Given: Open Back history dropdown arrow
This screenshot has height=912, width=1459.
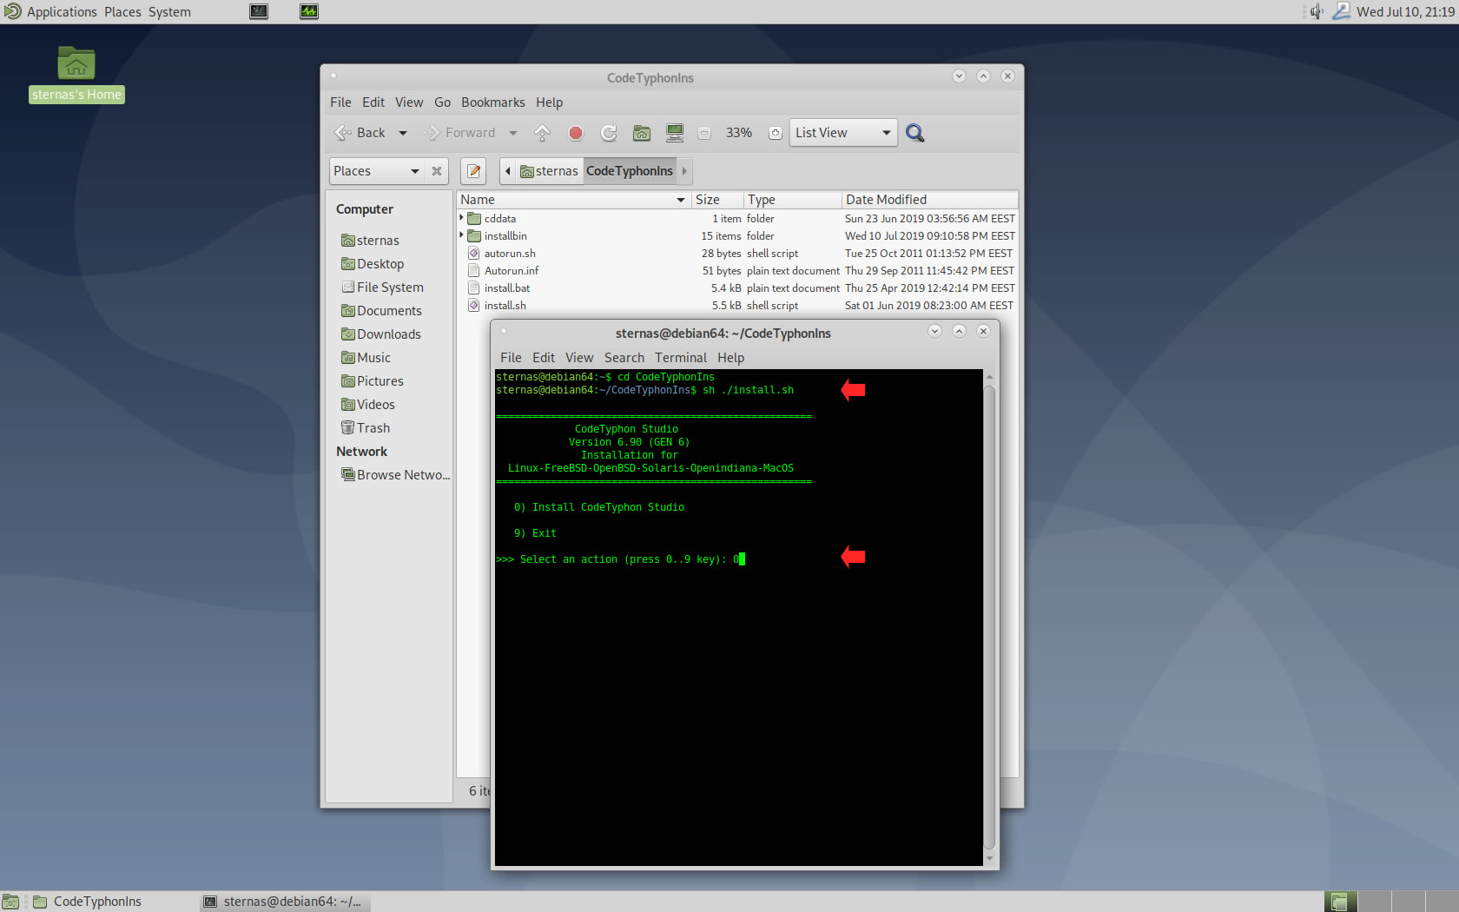Looking at the screenshot, I should click(403, 133).
